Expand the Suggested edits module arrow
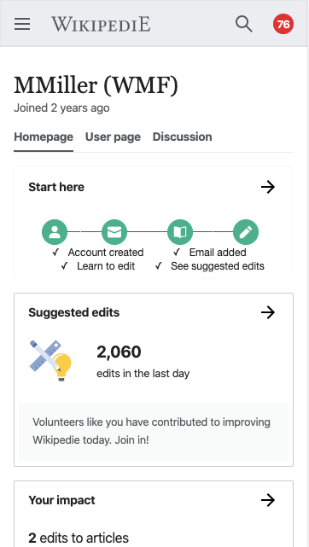Viewport: 309px width, 547px height. [268, 312]
